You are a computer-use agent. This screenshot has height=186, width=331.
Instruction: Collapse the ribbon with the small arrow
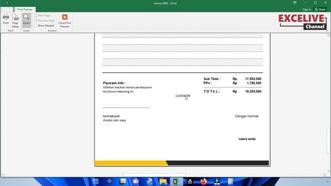[x=327, y=31]
